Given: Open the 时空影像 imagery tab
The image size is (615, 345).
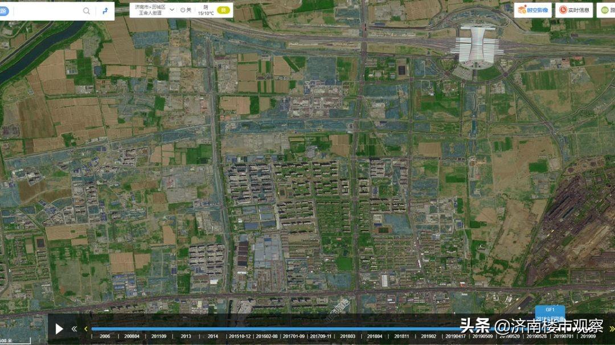Looking at the screenshot, I should pyautogui.click(x=533, y=10).
